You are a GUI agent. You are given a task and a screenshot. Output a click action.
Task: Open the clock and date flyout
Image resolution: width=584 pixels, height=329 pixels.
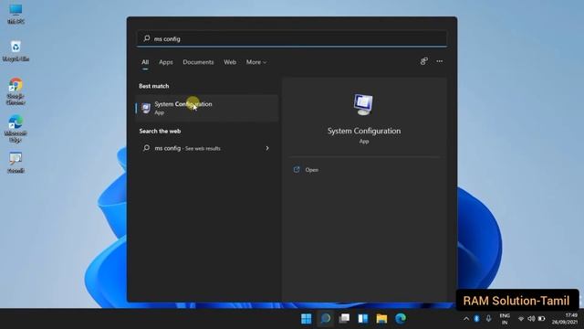pyautogui.click(x=565, y=319)
